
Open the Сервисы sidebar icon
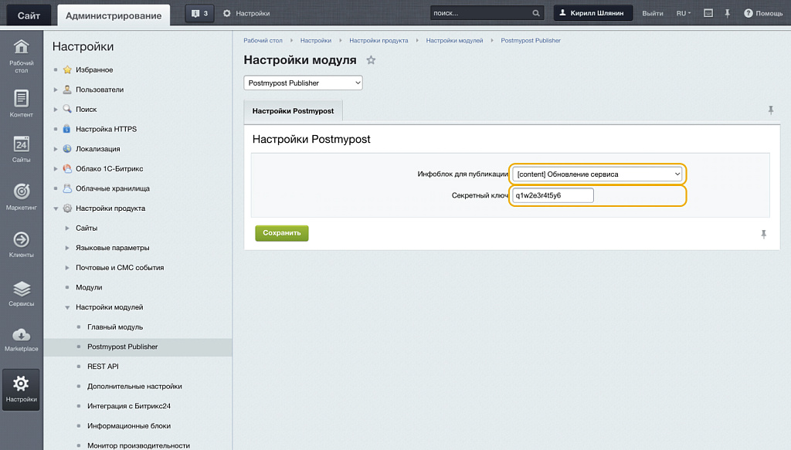(x=21, y=287)
